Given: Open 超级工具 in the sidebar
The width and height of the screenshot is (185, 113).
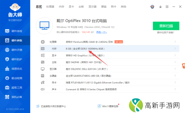Looking at the screenshot, I should click(x=15, y=87).
